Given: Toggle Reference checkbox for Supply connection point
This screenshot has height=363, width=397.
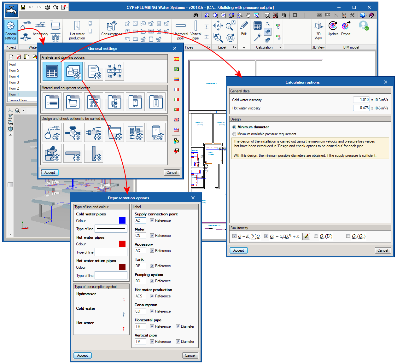Looking at the screenshot, I should 152,220.
